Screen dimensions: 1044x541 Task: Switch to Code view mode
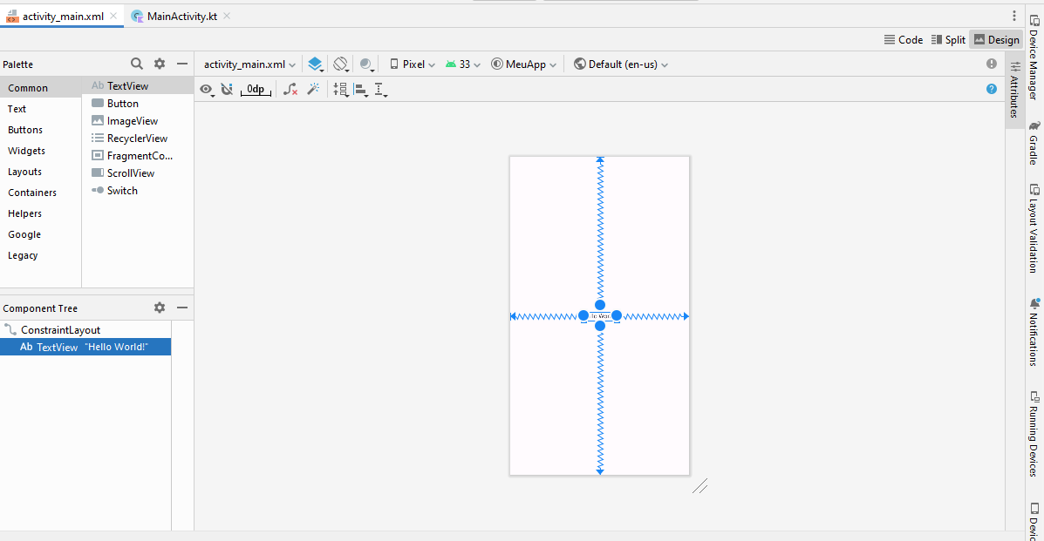click(903, 39)
